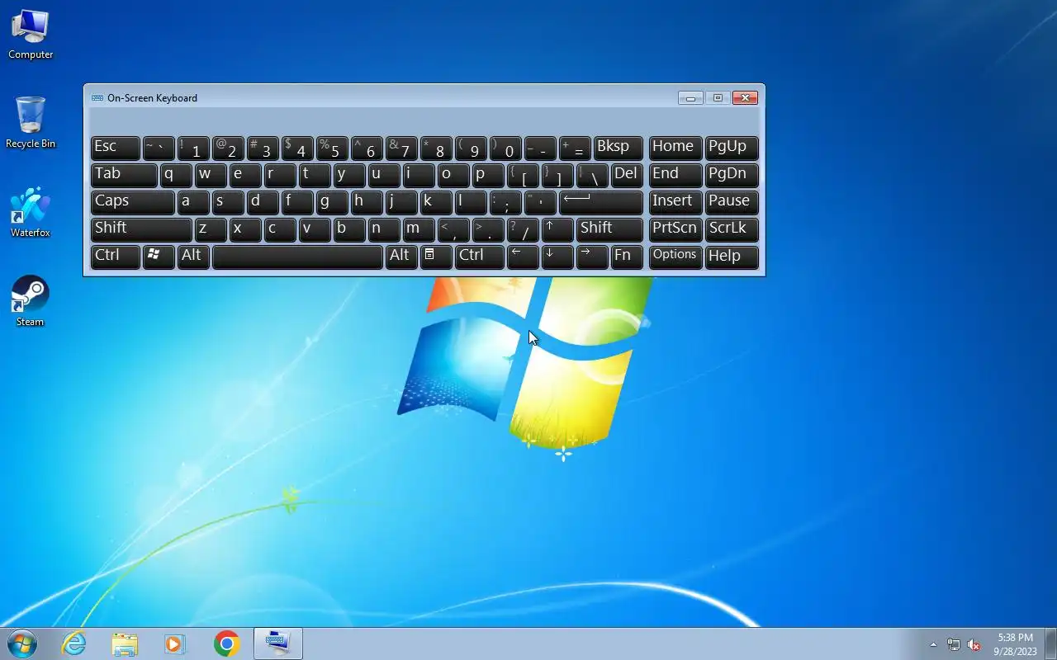This screenshot has width=1057, height=660.
Task: Click the Home key
Action: click(x=675, y=148)
